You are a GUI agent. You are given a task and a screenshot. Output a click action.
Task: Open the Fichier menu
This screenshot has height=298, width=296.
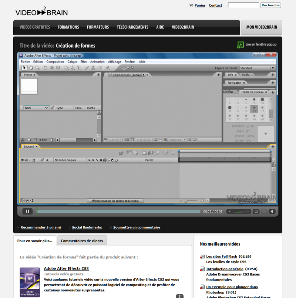pyautogui.click(x=25, y=62)
